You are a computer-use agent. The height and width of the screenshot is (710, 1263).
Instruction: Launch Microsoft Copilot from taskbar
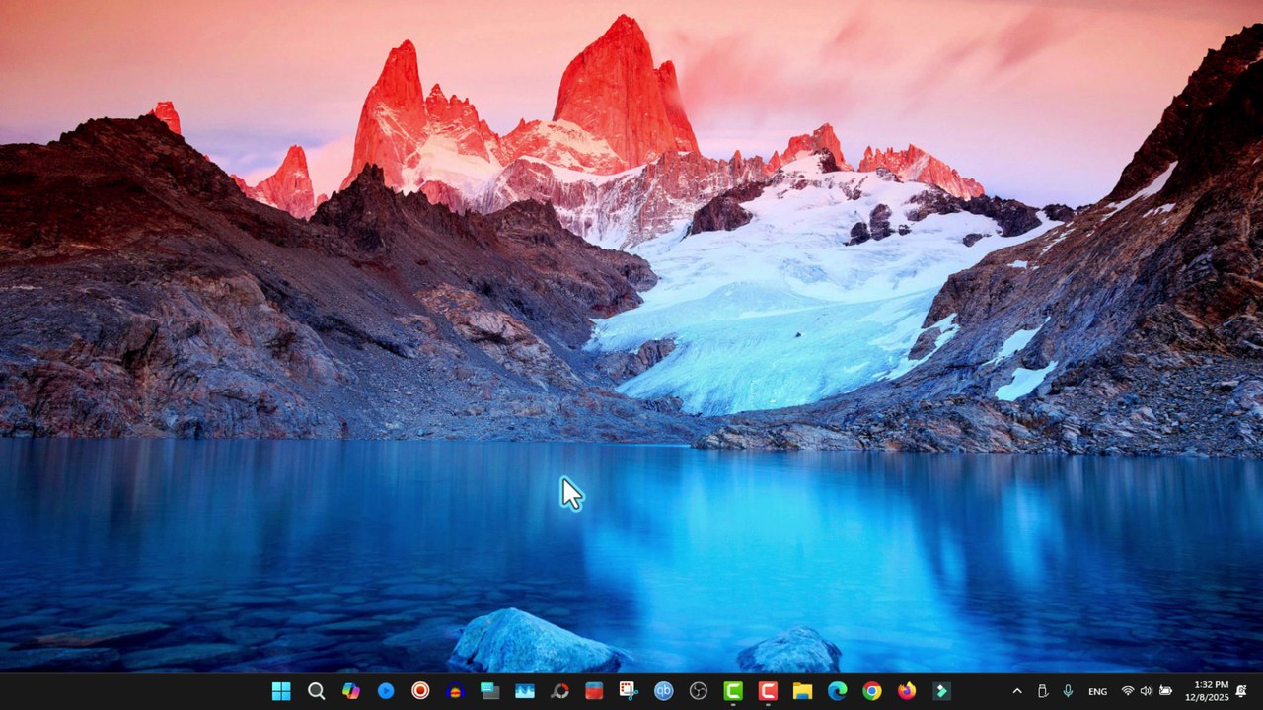(350, 691)
